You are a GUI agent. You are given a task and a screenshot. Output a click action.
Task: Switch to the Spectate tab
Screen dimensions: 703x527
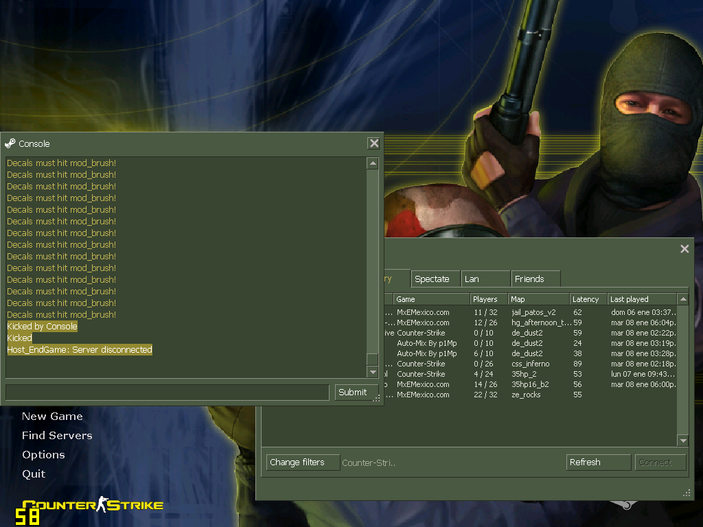435,279
